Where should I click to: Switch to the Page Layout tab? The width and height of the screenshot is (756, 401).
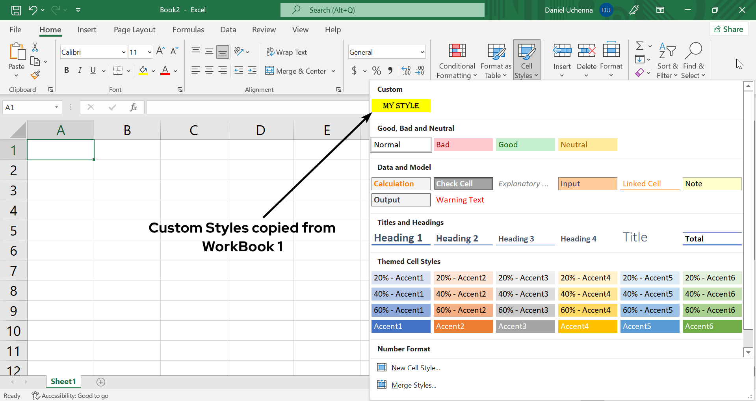click(134, 30)
